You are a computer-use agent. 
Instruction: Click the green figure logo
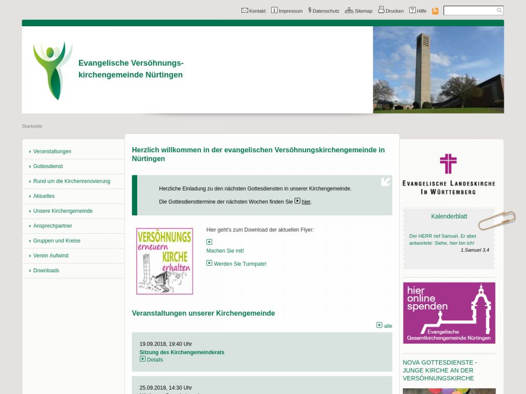52,70
